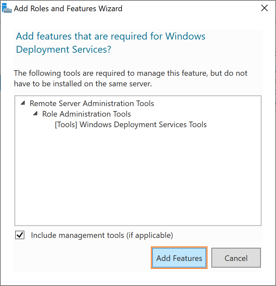Click the 'following tools are required' description text
276x286 pixels.
coord(131,73)
